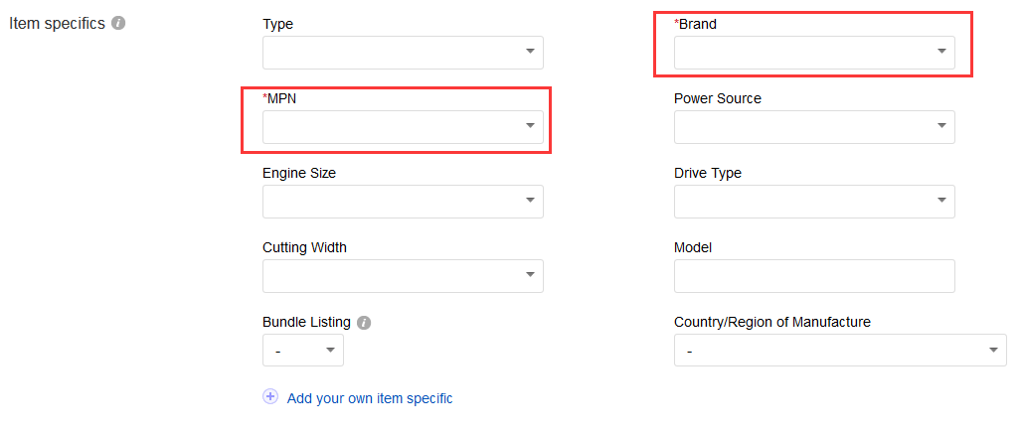Open the Engine Size dropdown arrow

[x=531, y=201]
